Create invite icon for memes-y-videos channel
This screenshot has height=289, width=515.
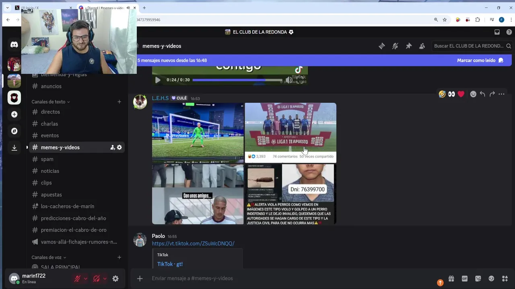(x=113, y=147)
